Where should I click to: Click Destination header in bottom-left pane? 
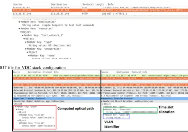[34, 72]
